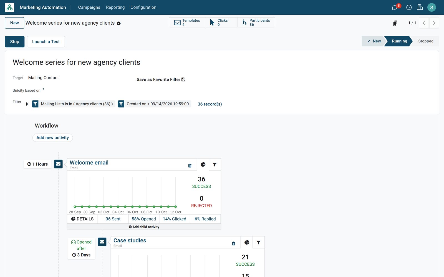The height and width of the screenshot is (277, 444).
Task: Click the bookmark icon near pager
Action: 395,23
